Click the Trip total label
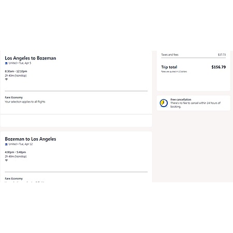 coord(169,67)
